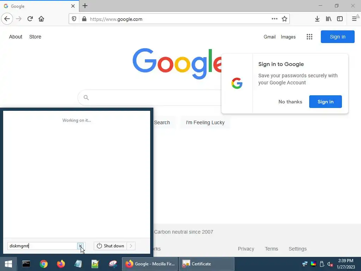Click the tracking protection shield icon
This screenshot has width=361, height=271.
pos(74,19)
